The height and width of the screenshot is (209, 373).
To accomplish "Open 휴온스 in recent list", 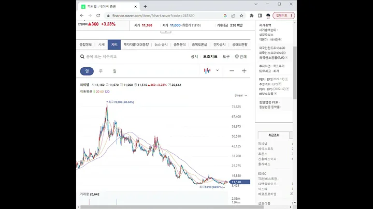I will click(x=263, y=154).
